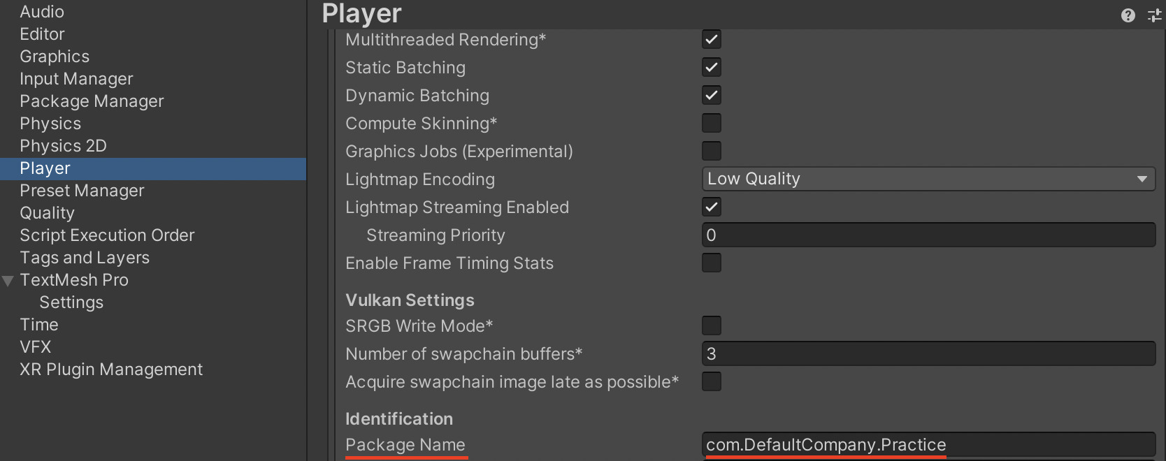Image resolution: width=1166 pixels, height=461 pixels.
Task: Collapse the TextMesh Pro section
Action: click(x=7, y=280)
